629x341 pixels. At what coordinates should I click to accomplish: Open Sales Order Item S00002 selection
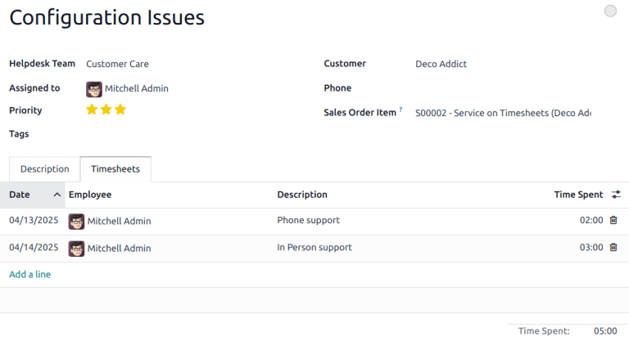[502, 113]
